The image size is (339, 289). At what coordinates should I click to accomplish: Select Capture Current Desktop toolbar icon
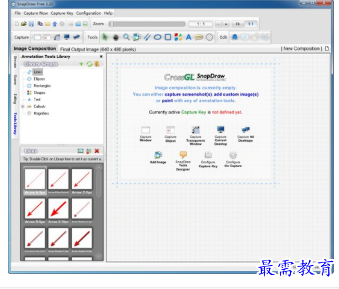click(x=67, y=37)
